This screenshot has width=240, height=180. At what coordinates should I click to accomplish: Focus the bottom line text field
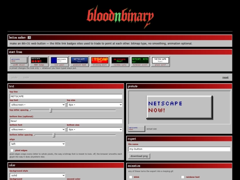point(66,121)
